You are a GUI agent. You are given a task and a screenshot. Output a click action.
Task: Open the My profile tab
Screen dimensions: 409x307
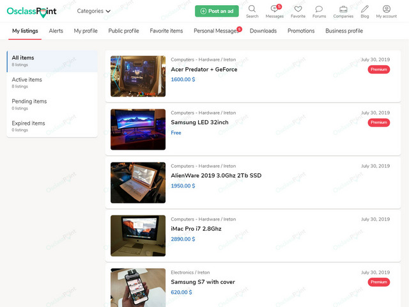click(86, 31)
